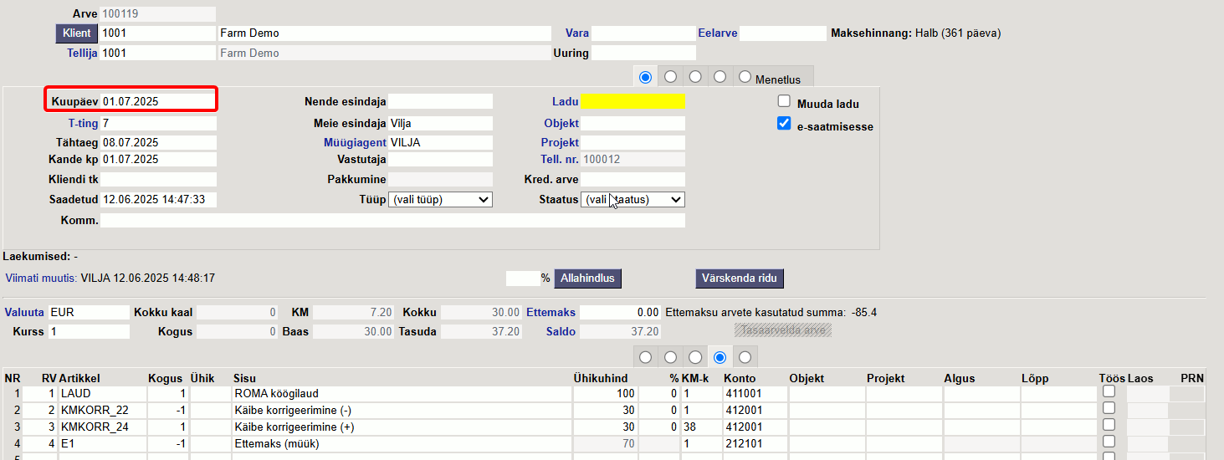Screen dimensions: 1224x460
Task: Tick the Muuda ladu checkbox
Action: (x=784, y=101)
